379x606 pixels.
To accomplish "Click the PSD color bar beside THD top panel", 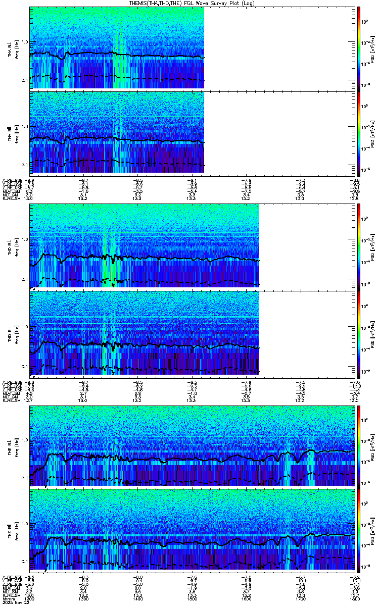I will pyautogui.click(x=358, y=245).
